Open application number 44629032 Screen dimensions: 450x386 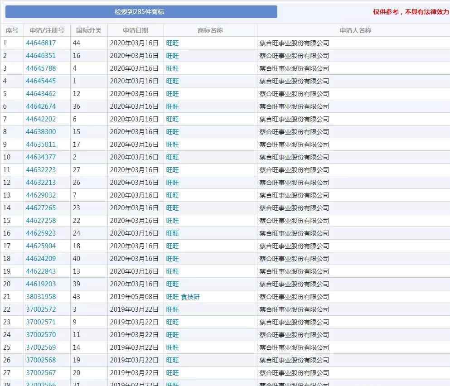point(41,195)
